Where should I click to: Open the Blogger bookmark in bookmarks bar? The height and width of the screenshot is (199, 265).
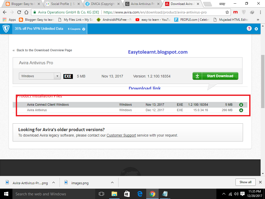[x=36, y=20]
